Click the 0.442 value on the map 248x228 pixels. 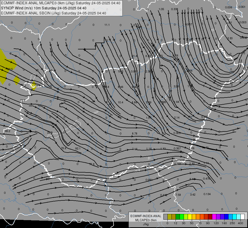[164, 195]
